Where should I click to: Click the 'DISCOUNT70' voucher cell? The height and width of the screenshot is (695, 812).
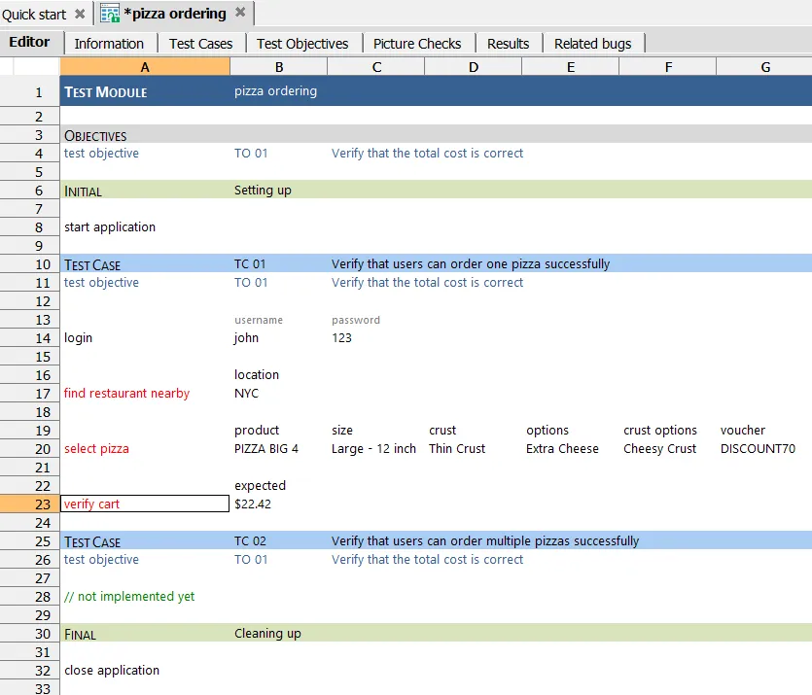(x=757, y=448)
